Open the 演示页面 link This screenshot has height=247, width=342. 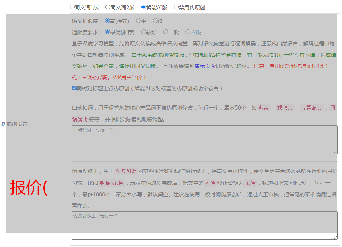[205, 66]
